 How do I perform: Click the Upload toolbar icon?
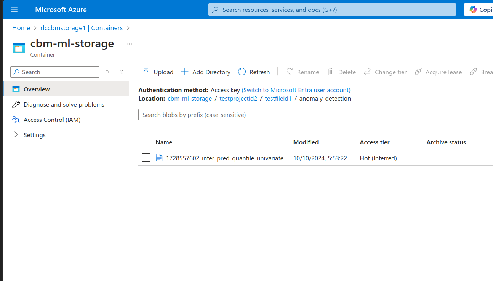(x=146, y=72)
